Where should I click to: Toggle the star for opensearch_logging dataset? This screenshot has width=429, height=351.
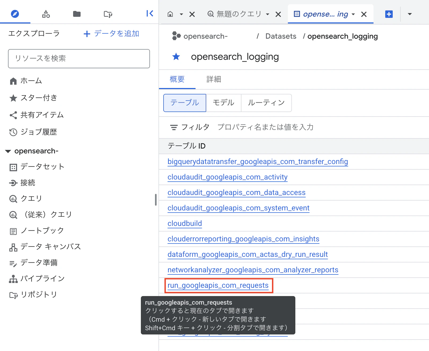click(x=176, y=57)
